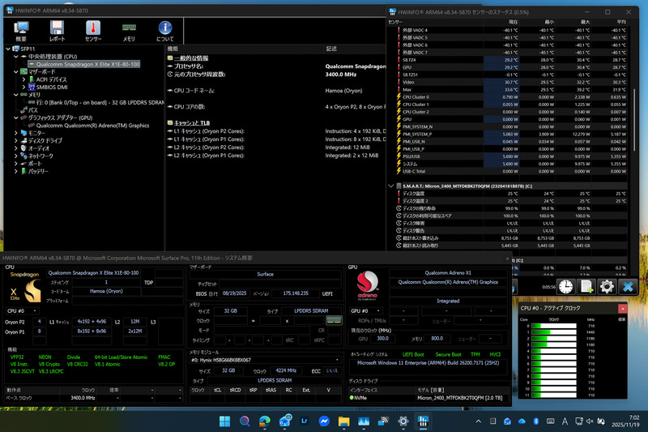
Task: Open File Explorer from taskbar
Action: 343,421
